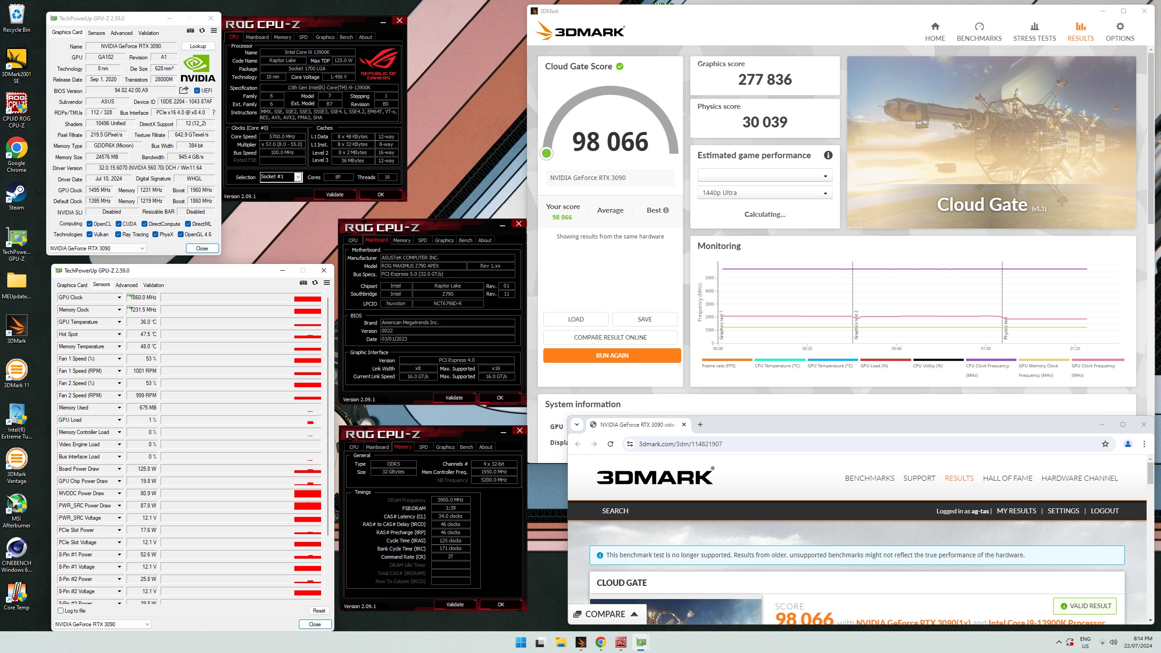Open Steam desktop icon
1161x653 pixels.
[x=16, y=196]
